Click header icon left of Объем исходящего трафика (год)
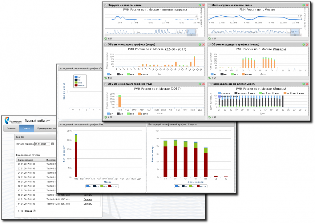Viewport: 315px width, 224px height. (106, 84)
